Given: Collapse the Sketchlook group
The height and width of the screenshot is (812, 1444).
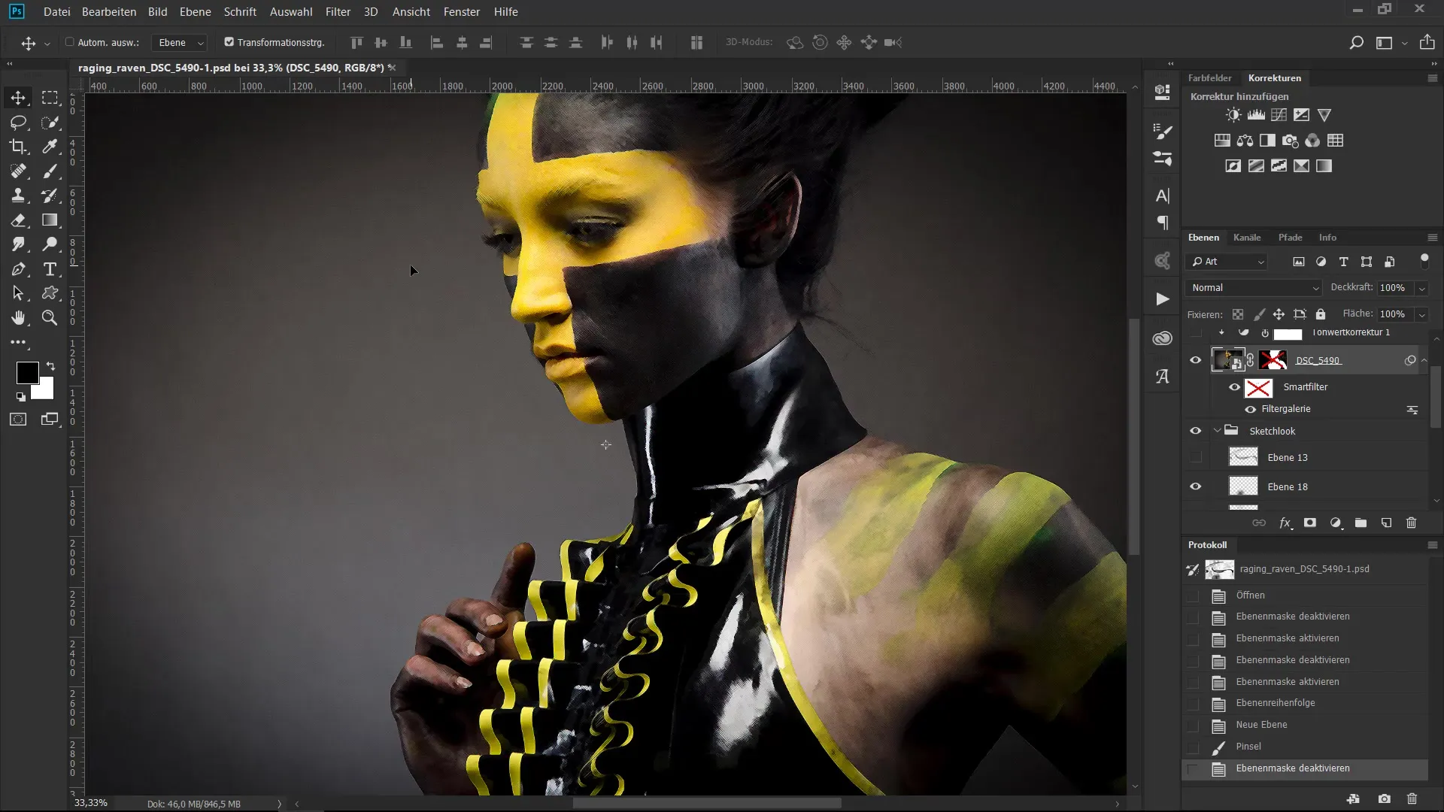Looking at the screenshot, I should (x=1217, y=431).
